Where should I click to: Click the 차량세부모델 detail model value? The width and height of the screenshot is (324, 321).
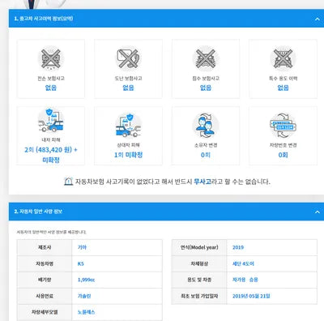click(x=87, y=312)
